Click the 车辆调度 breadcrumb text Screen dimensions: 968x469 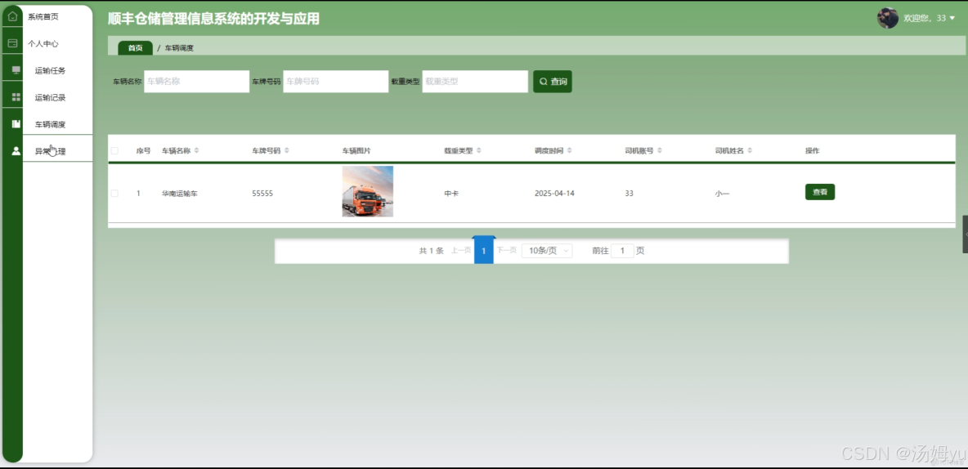179,47
